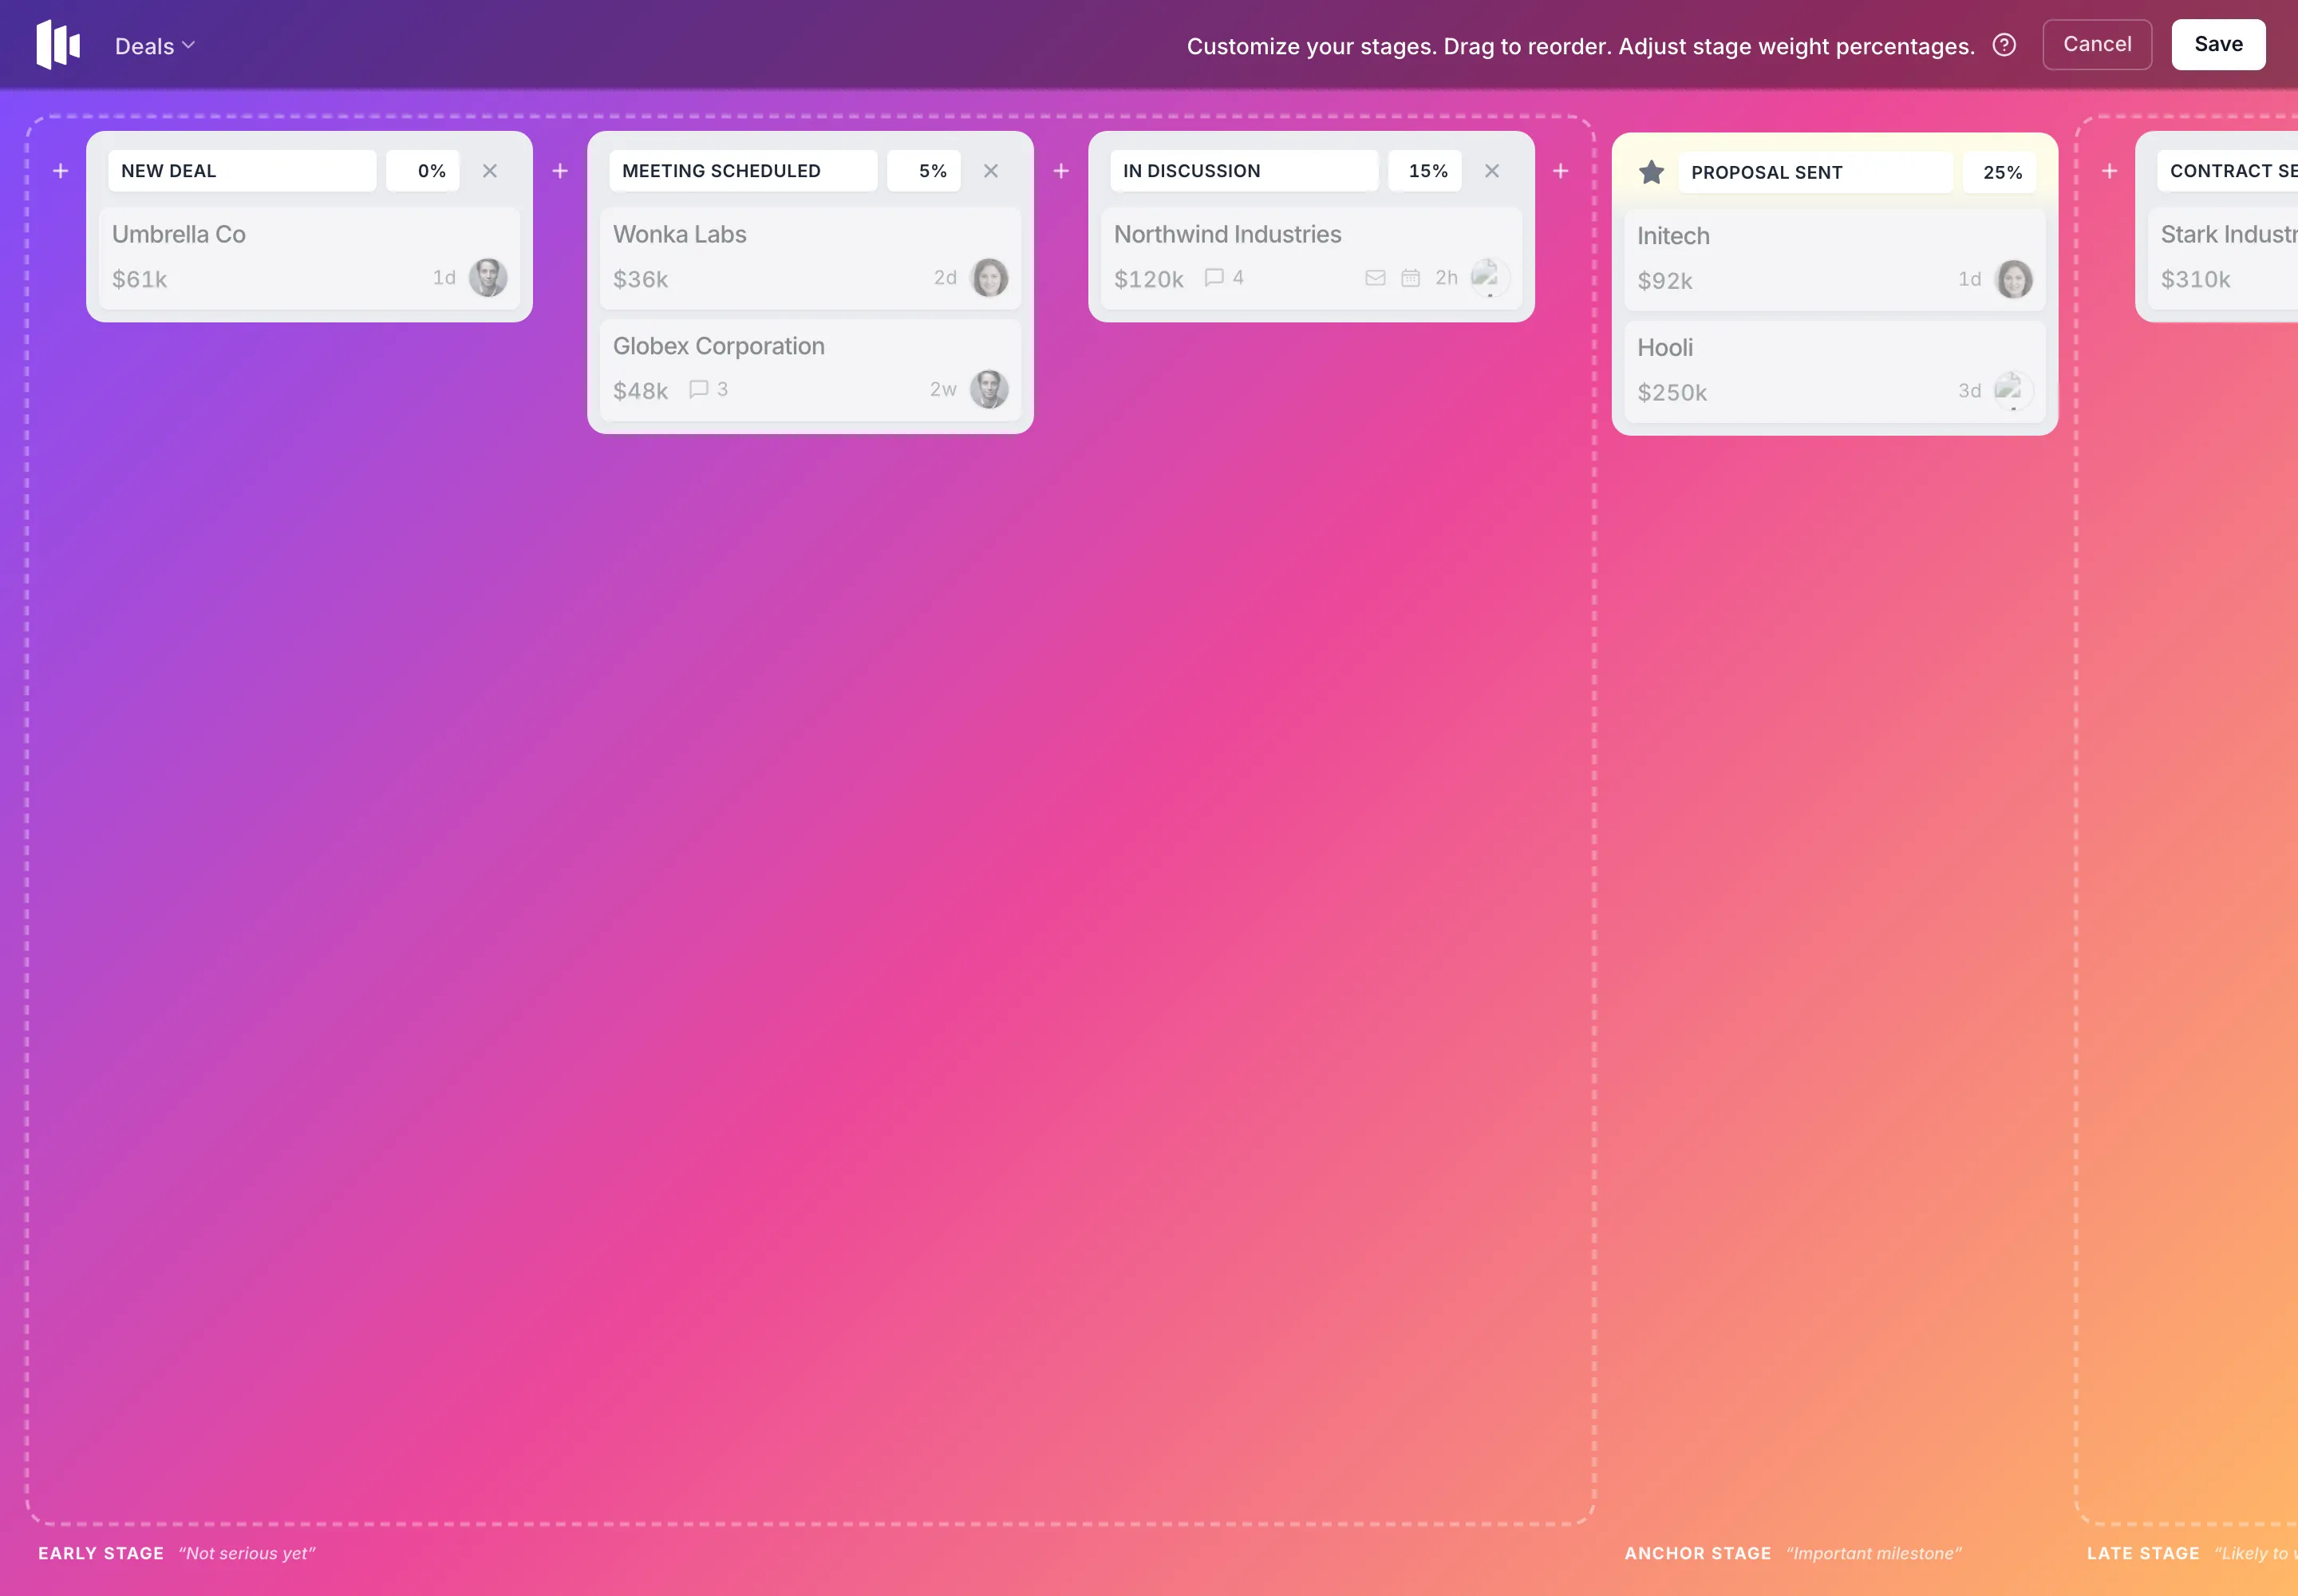
Task: Add a stage before Contract Sent
Action: (2110, 171)
